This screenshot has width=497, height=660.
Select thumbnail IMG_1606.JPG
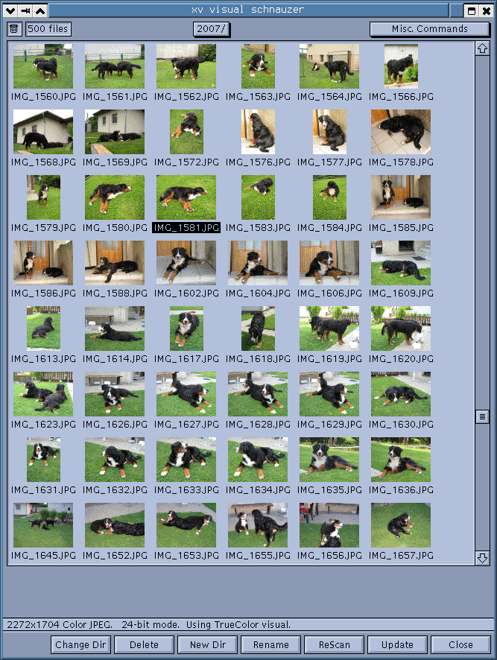[x=329, y=263]
